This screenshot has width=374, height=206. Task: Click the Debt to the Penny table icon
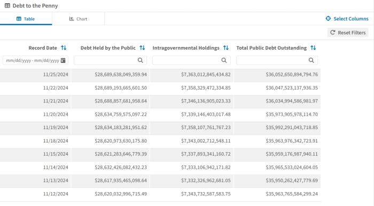click(x=7, y=5)
